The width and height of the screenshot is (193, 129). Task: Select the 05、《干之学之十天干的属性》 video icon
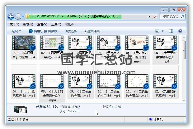137,43
